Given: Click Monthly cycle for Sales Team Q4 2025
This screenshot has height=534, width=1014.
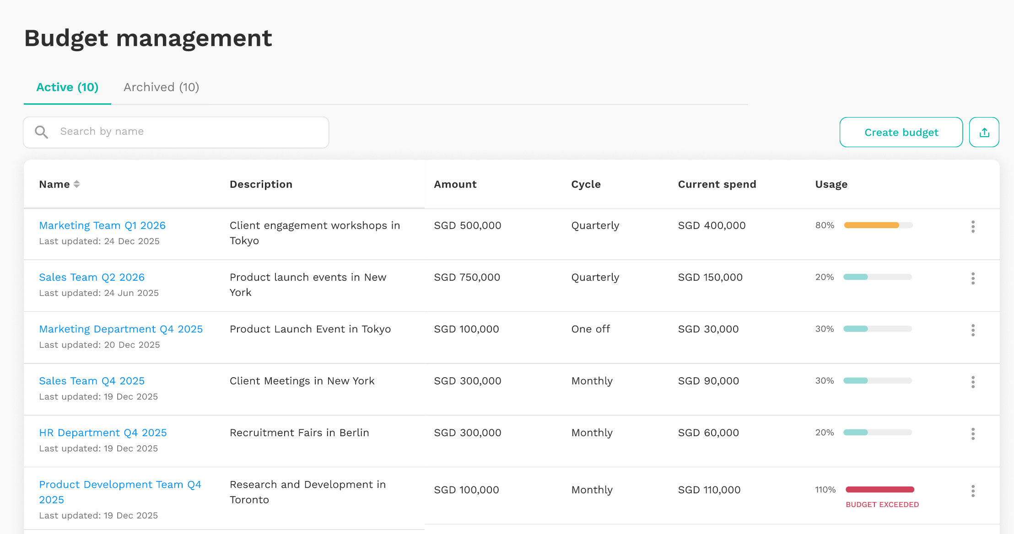Looking at the screenshot, I should click(592, 381).
